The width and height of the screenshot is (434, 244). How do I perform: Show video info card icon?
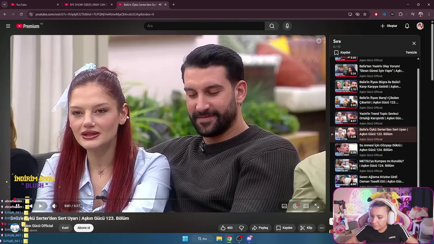(x=319, y=41)
